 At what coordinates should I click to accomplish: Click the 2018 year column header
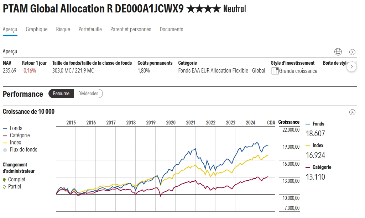[x=131, y=123]
